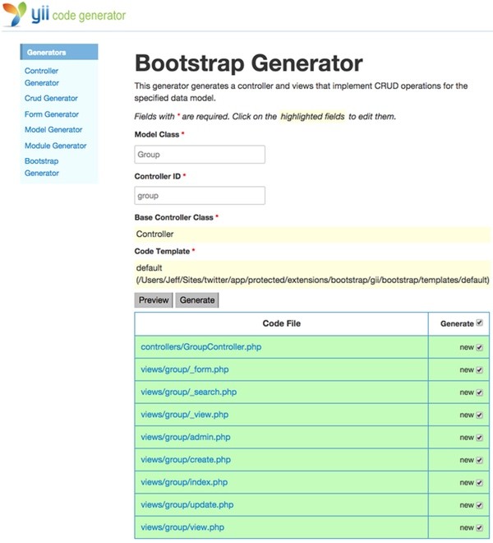Preview views/group/admin.php code file

pyautogui.click(x=186, y=437)
